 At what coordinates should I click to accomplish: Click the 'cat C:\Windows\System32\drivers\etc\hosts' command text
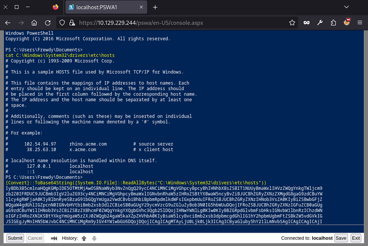coord(60,55)
